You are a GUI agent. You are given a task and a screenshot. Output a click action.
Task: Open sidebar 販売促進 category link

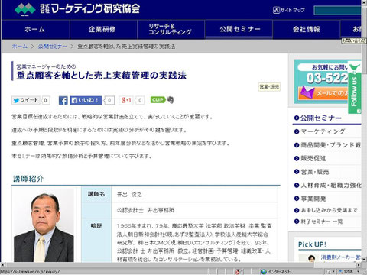pyautogui.click(x=313, y=158)
